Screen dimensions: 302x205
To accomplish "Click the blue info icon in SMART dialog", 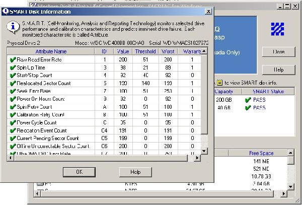I will (x=13, y=27).
